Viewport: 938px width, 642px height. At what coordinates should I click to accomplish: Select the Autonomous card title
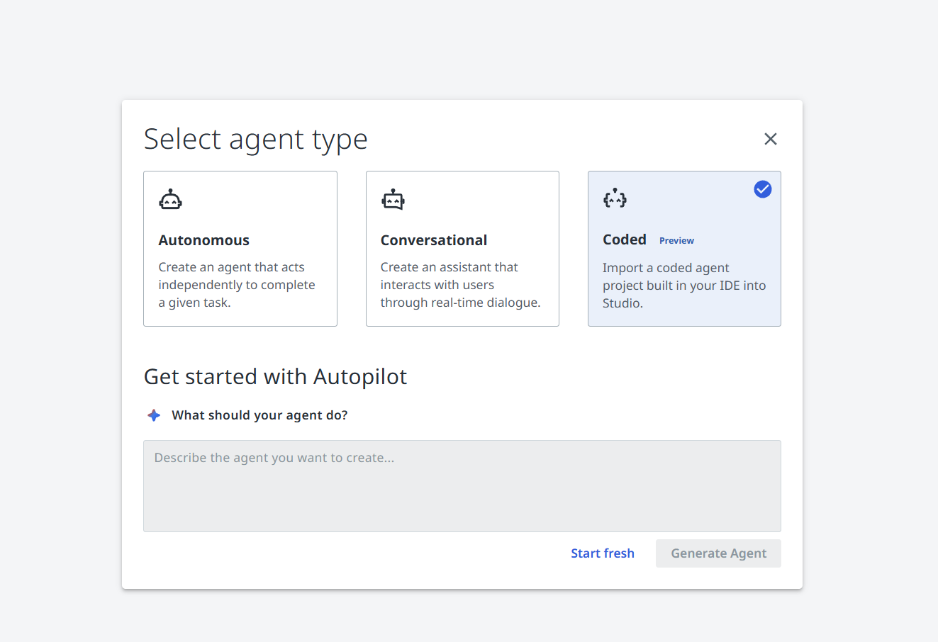pos(204,240)
